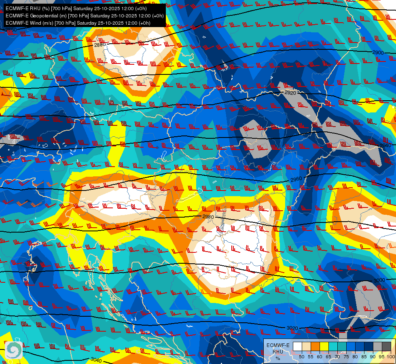Click the legend tick value 100
This screenshot has height=364, width=396.
pos(391,357)
